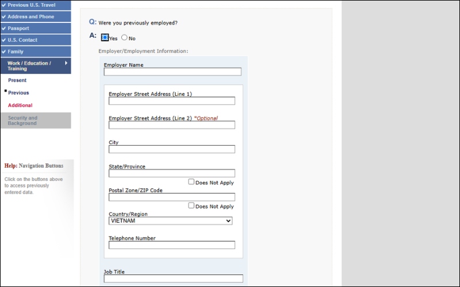Expand the Work / Education / Training section arrow

(66, 63)
